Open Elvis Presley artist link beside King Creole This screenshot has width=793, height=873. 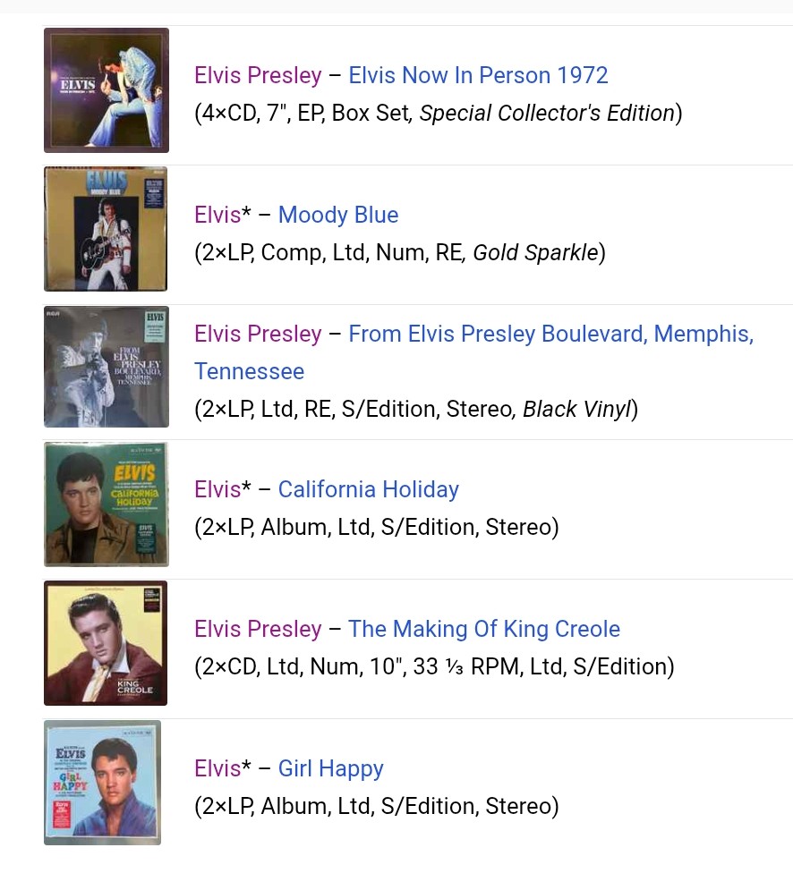coord(258,629)
